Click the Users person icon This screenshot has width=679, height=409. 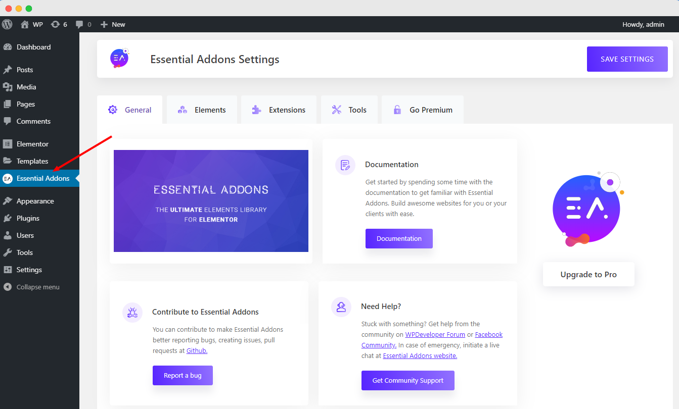pyautogui.click(x=8, y=235)
